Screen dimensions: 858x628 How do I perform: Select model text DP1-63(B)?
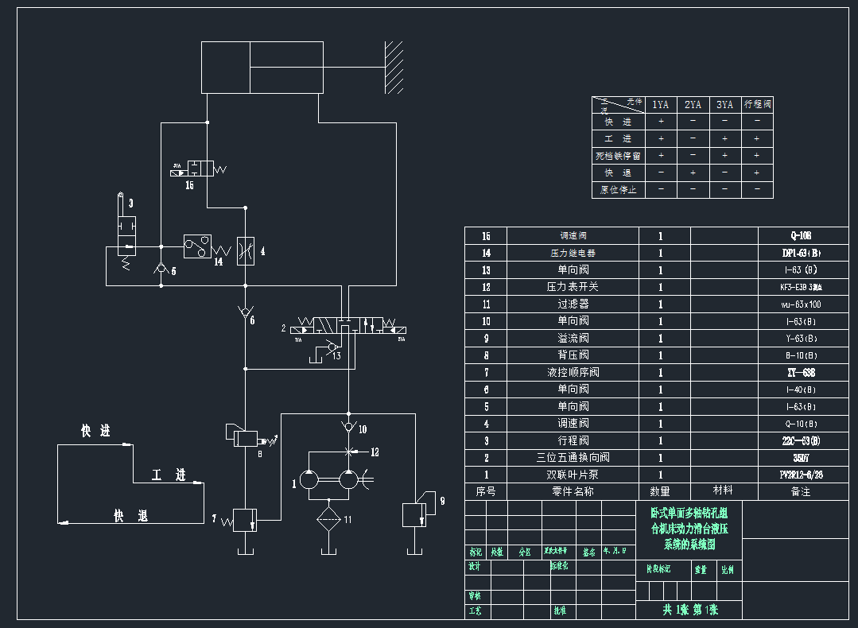[x=801, y=253]
